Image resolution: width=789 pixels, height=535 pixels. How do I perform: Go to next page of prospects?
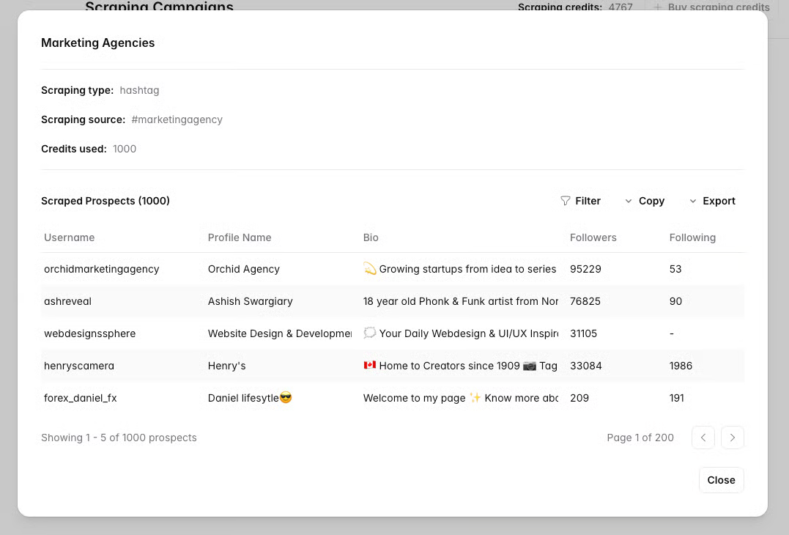732,438
